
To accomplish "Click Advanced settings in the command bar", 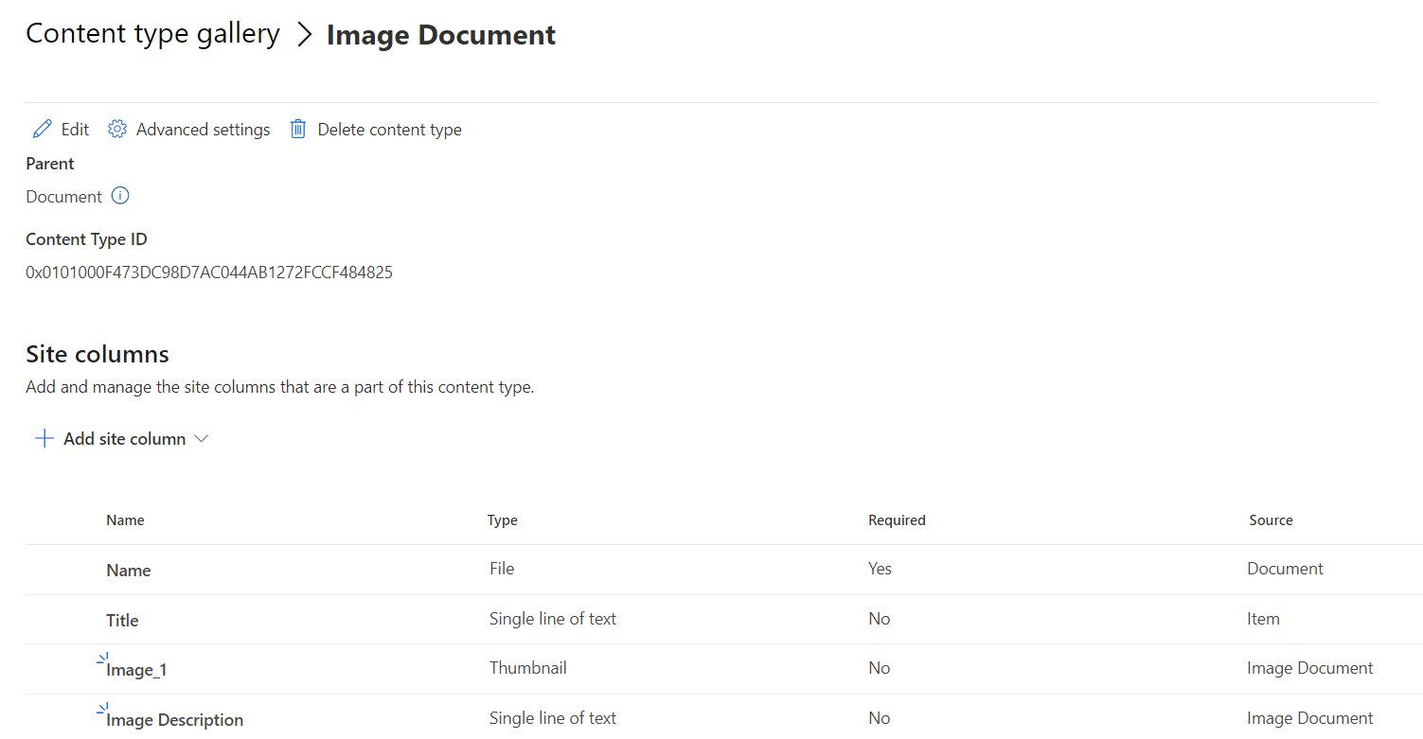I will [203, 129].
